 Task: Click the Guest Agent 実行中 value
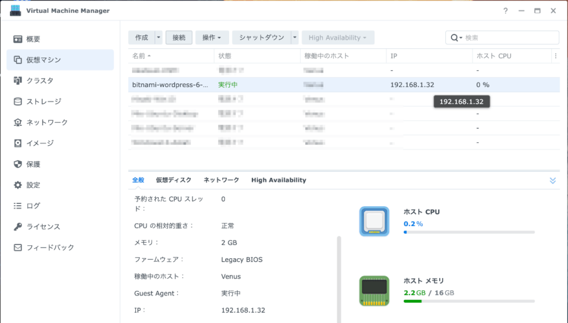[x=231, y=293]
